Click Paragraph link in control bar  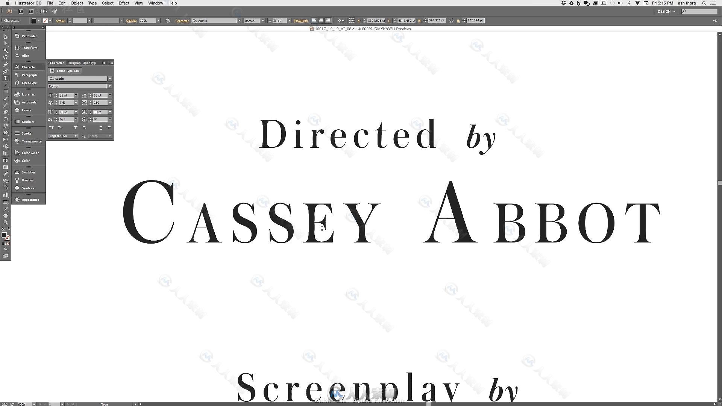pos(301,21)
